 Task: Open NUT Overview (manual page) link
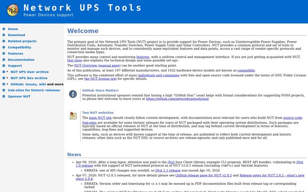(97, 65)
